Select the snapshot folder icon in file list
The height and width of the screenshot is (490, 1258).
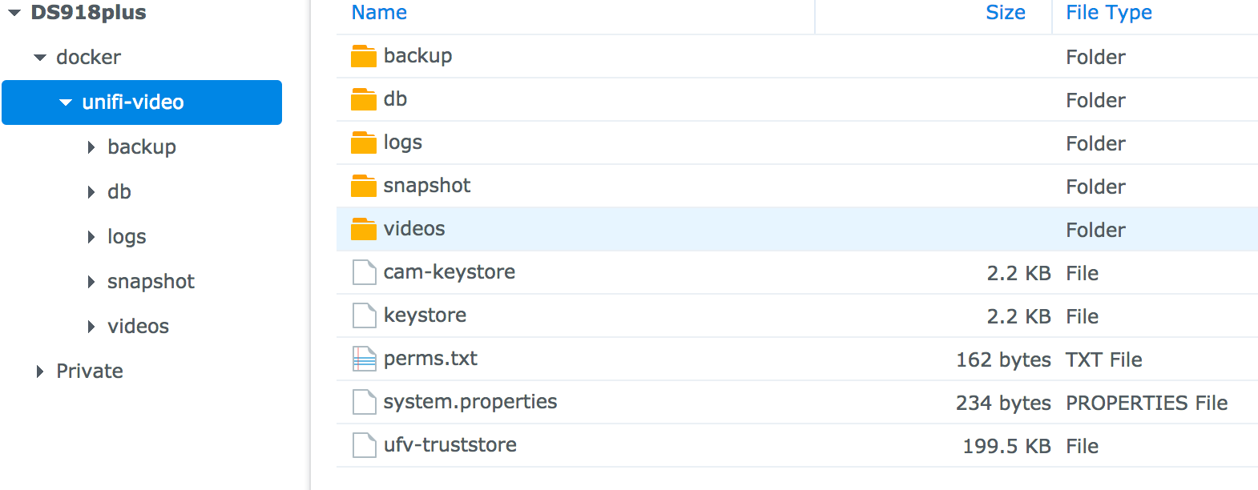364,186
